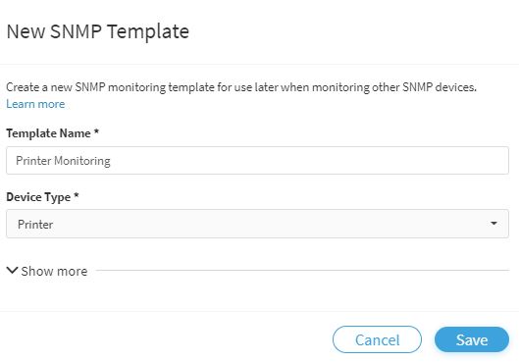Click the empty middle of the Device Type box

(265, 224)
